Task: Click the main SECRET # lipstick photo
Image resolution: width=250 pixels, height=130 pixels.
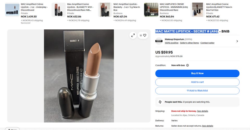Action: click(x=79, y=76)
